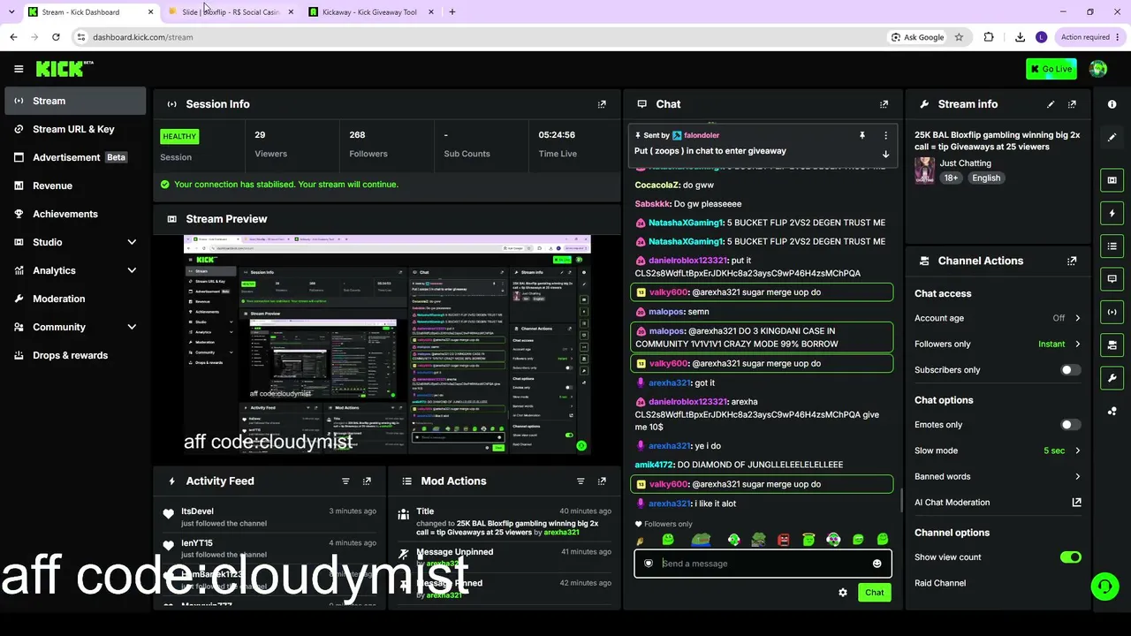Turn off Show view count
The width and height of the screenshot is (1131, 636).
click(1070, 557)
